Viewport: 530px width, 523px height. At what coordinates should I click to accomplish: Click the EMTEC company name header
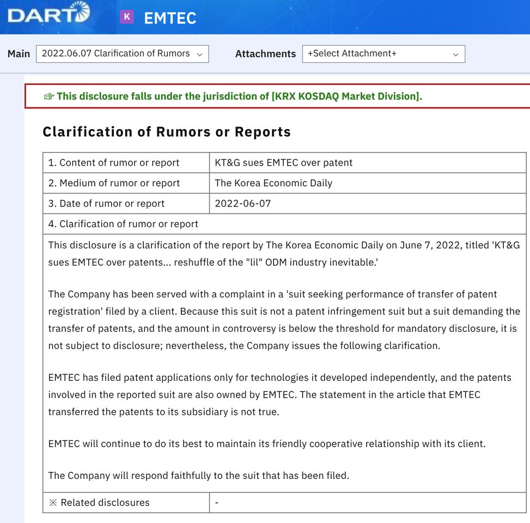coord(170,18)
